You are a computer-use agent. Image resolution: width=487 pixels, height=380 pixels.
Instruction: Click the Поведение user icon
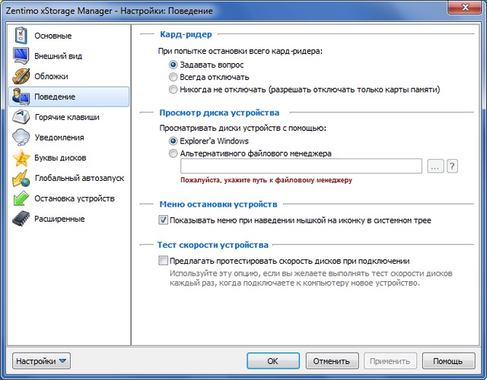point(21,97)
